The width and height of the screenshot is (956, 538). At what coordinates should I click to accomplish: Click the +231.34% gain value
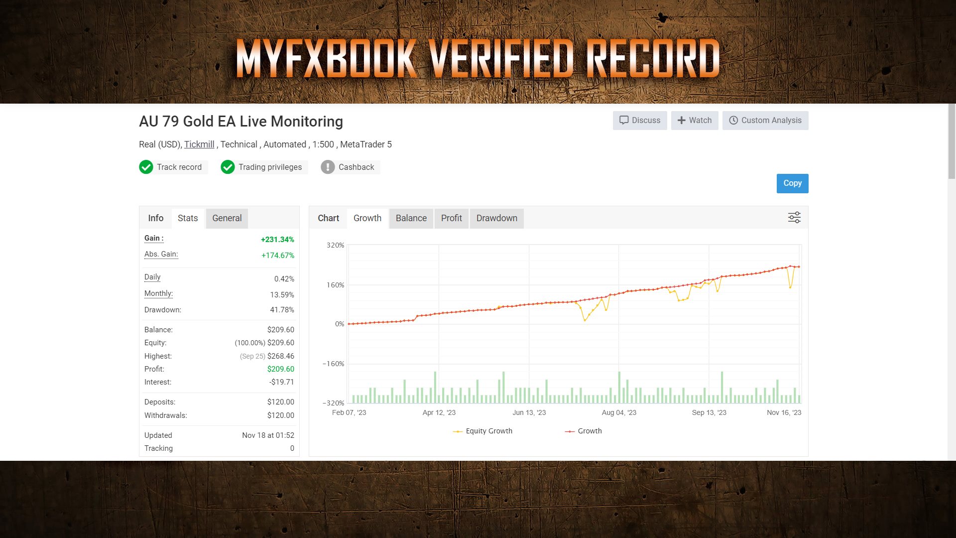point(277,240)
